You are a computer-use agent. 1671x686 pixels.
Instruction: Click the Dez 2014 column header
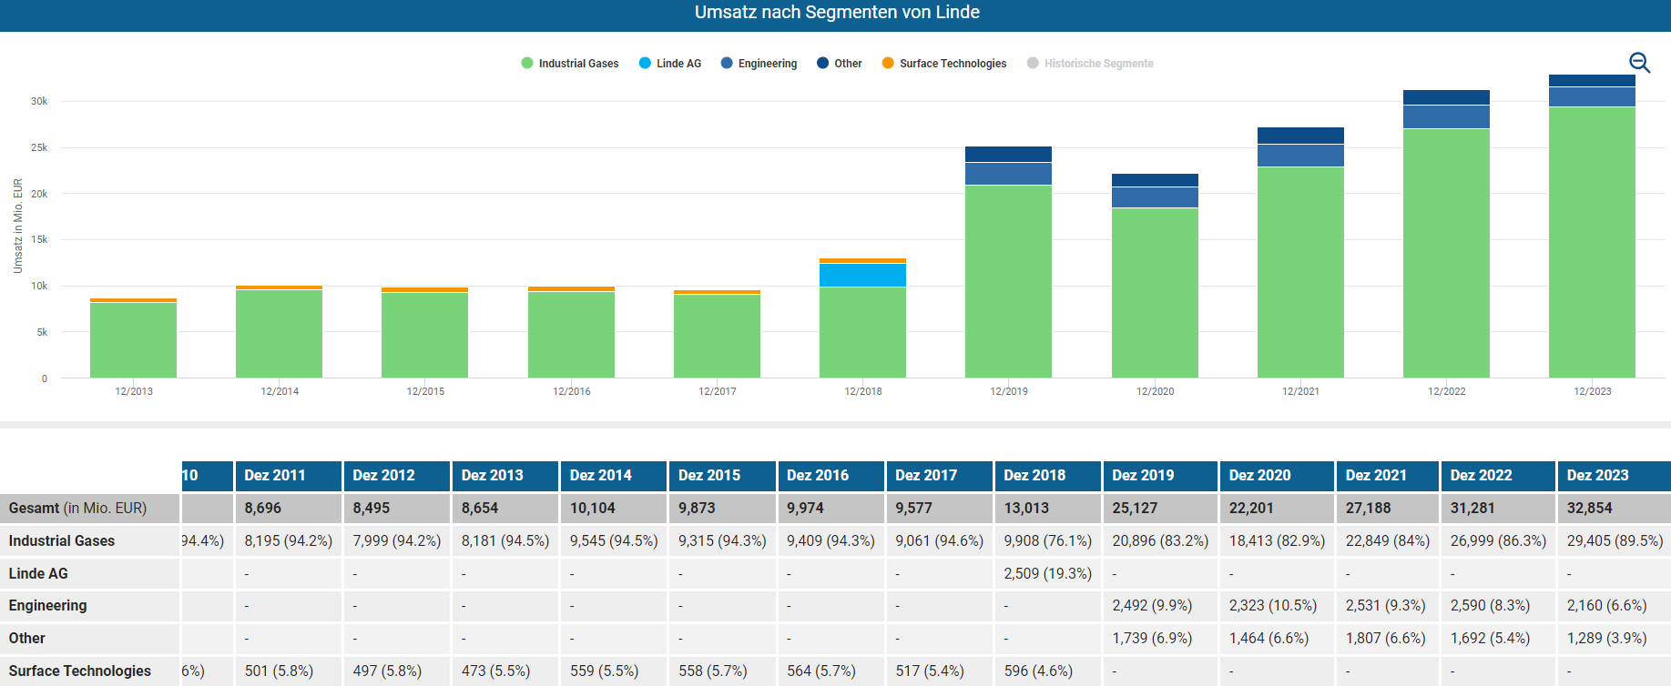pos(614,476)
